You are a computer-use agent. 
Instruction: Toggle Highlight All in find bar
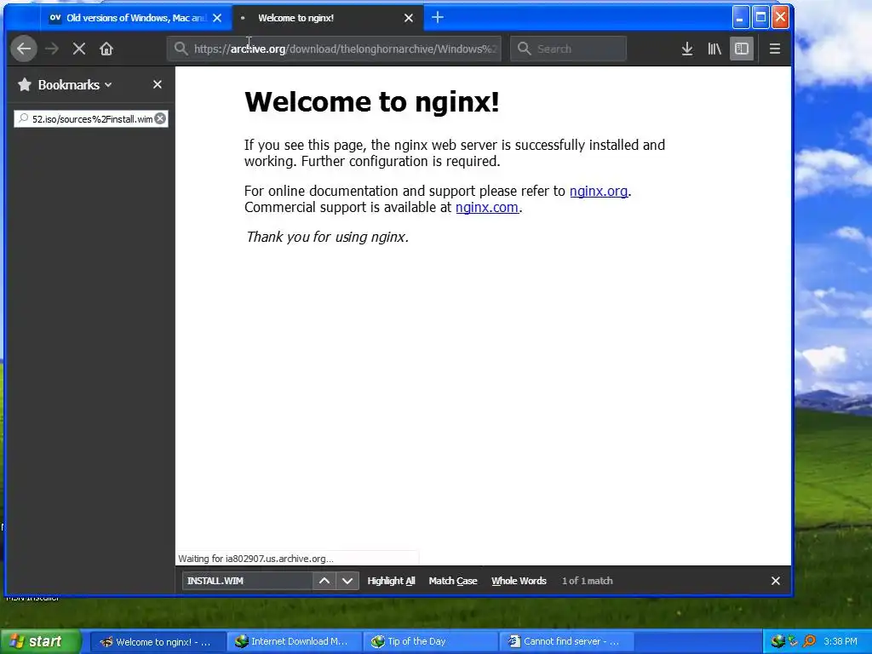[x=391, y=581]
